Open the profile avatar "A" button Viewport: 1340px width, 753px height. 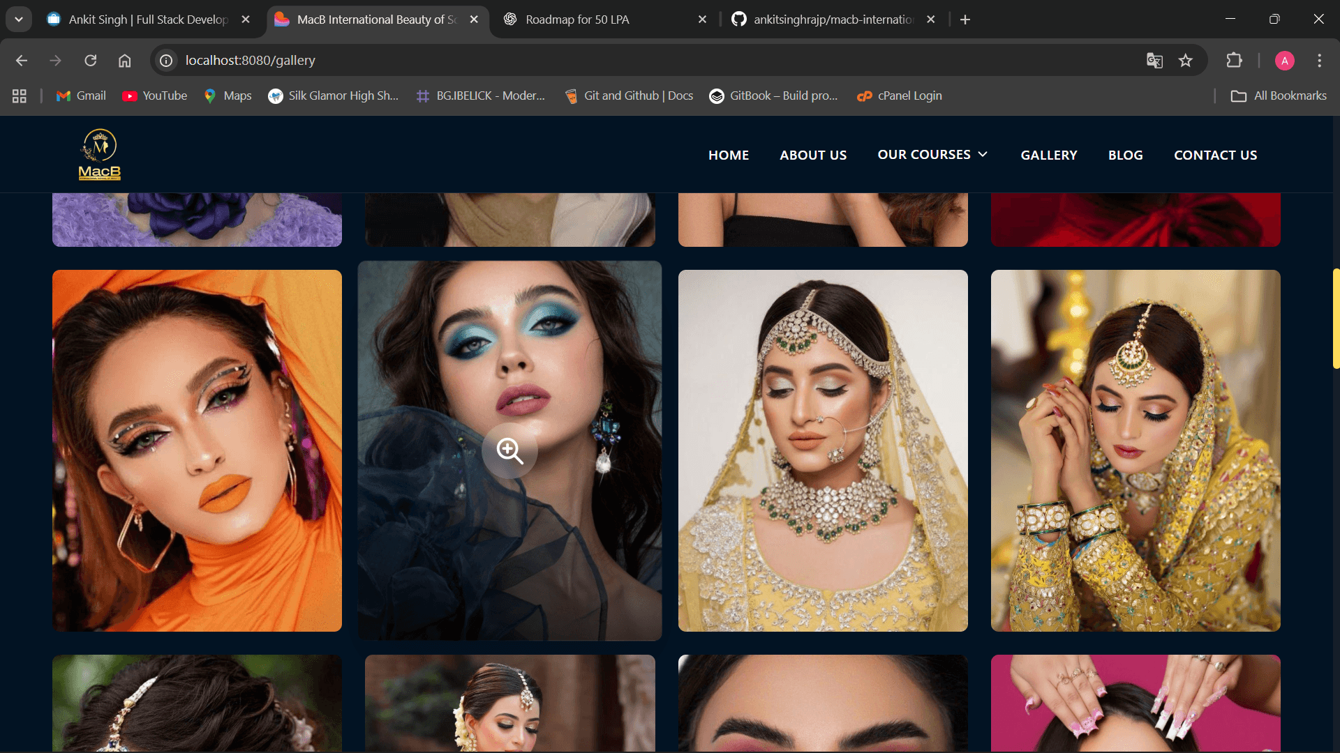click(x=1284, y=61)
